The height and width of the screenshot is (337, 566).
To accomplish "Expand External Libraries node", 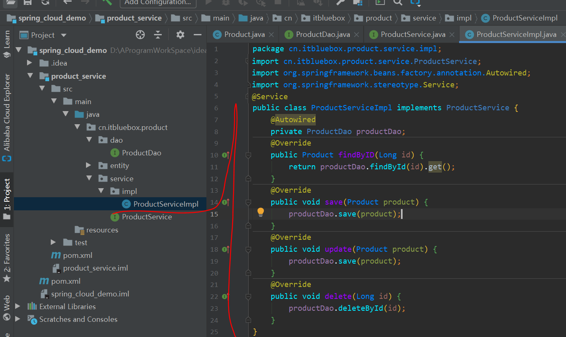I will coord(18,307).
